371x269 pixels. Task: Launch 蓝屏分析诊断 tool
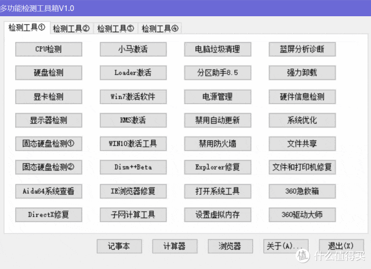point(302,49)
